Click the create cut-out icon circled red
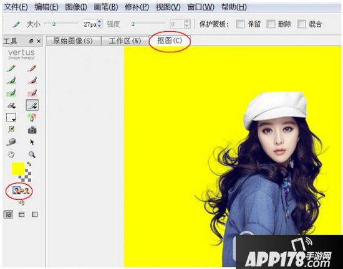This screenshot has height=269, width=343. point(21,191)
